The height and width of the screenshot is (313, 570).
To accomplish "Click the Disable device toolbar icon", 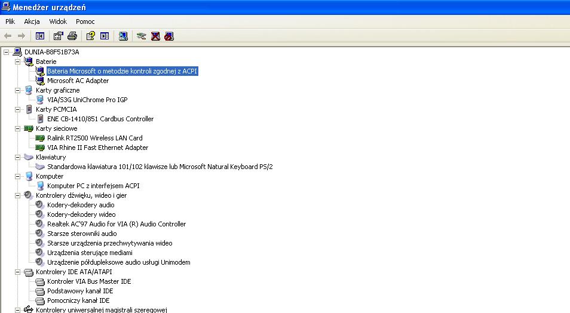I will pyautogui.click(x=169, y=36).
